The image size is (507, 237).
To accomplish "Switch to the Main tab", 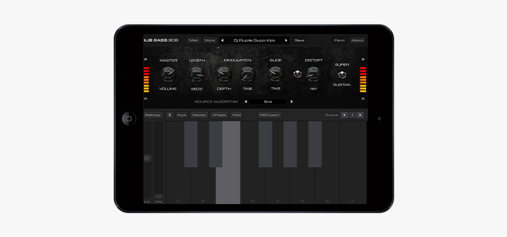I will [x=194, y=41].
